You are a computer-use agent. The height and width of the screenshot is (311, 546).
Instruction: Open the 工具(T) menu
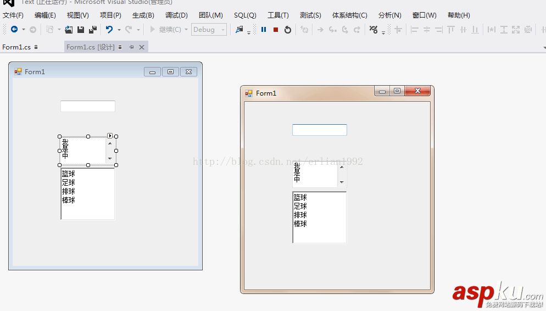pos(278,15)
